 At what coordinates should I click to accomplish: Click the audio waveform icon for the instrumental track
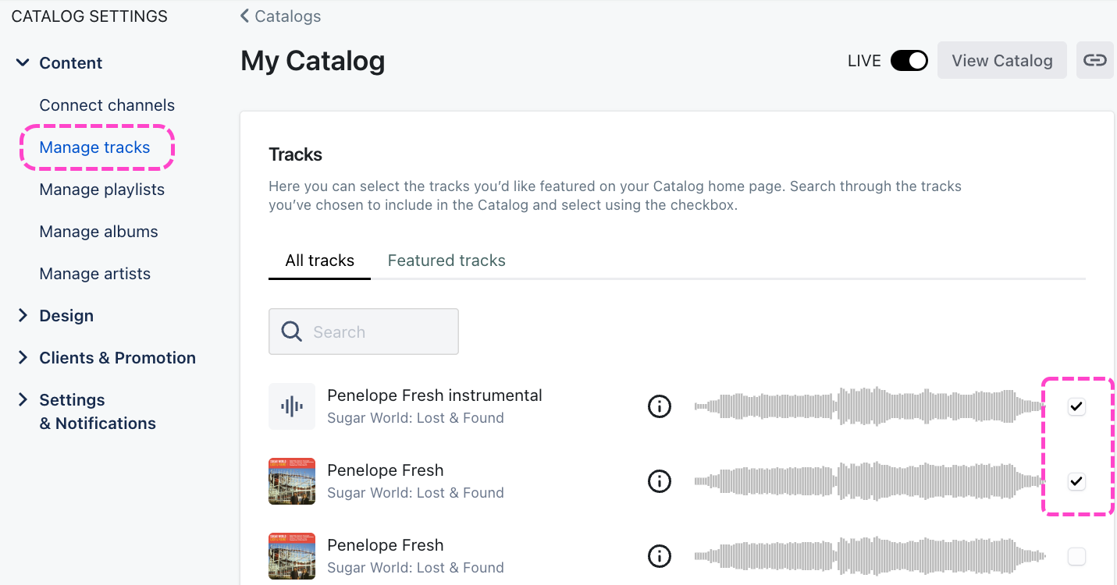point(292,406)
